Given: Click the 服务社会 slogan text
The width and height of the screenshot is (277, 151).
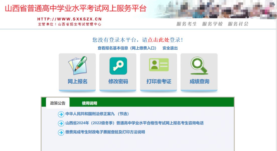Looking at the screenshot, I should pos(238,24).
